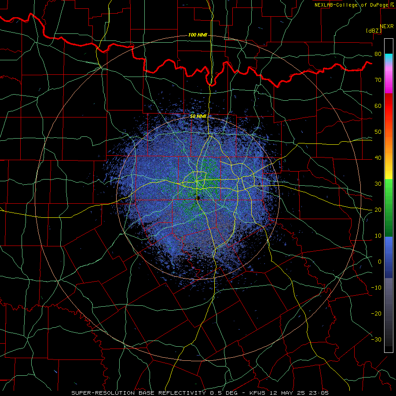The width and height of the screenshot is (396, 396).
Task: Click the 0.5 DEG elevation text in the caption
Action: click(x=224, y=393)
